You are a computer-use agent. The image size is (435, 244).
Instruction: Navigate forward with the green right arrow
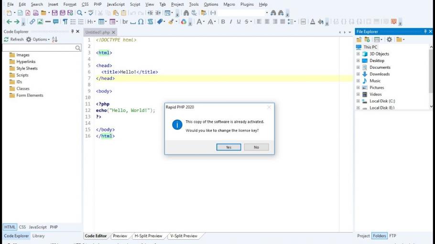17,21
